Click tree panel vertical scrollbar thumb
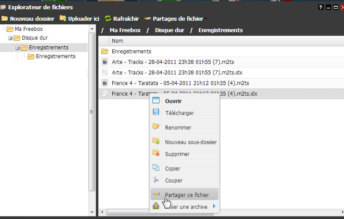Viewport: 344px width, 219px height. point(92,112)
